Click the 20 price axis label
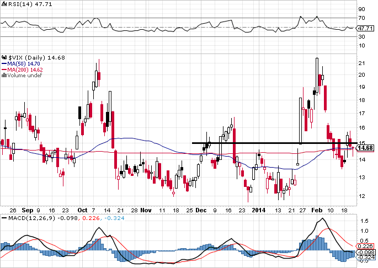This screenshot has width=378, height=268. point(361,74)
